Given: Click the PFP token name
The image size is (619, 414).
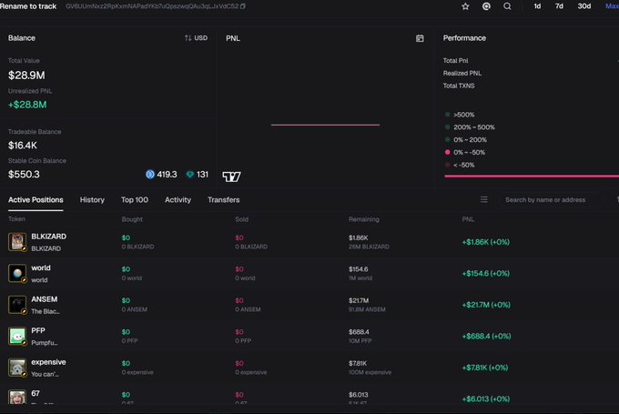Looking at the screenshot, I should point(38,330).
